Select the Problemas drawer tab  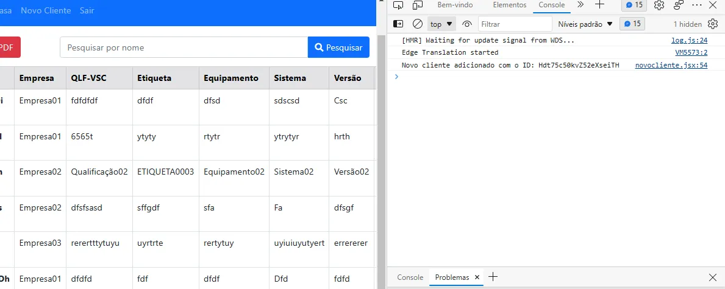point(452,277)
